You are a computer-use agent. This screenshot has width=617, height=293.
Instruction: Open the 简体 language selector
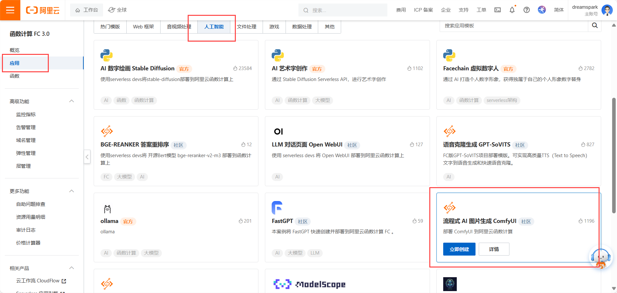(559, 10)
